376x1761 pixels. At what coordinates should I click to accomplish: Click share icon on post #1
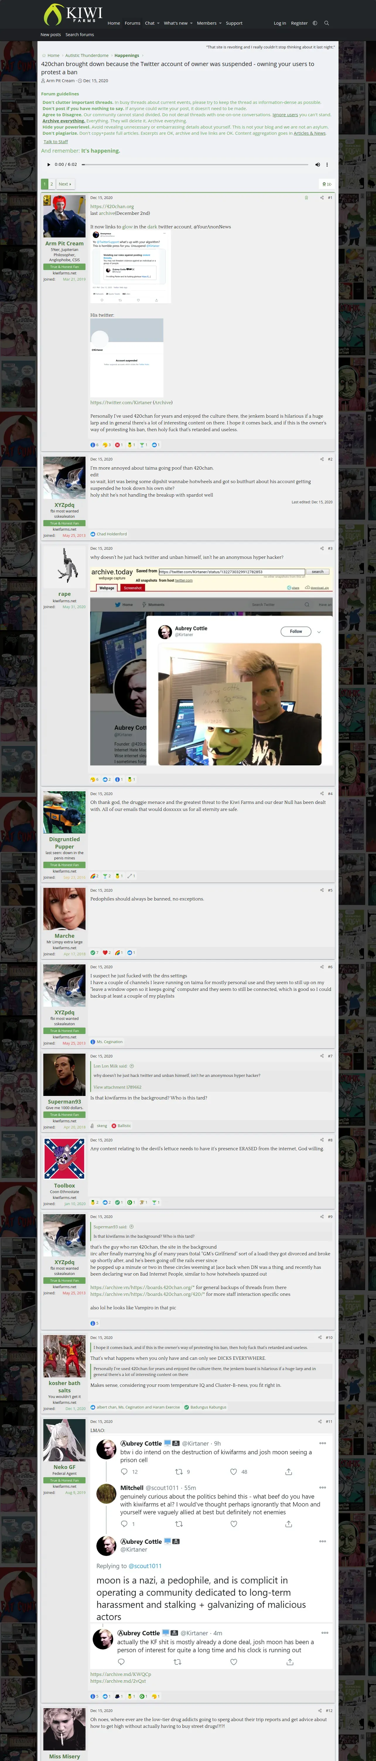coord(322,198)
